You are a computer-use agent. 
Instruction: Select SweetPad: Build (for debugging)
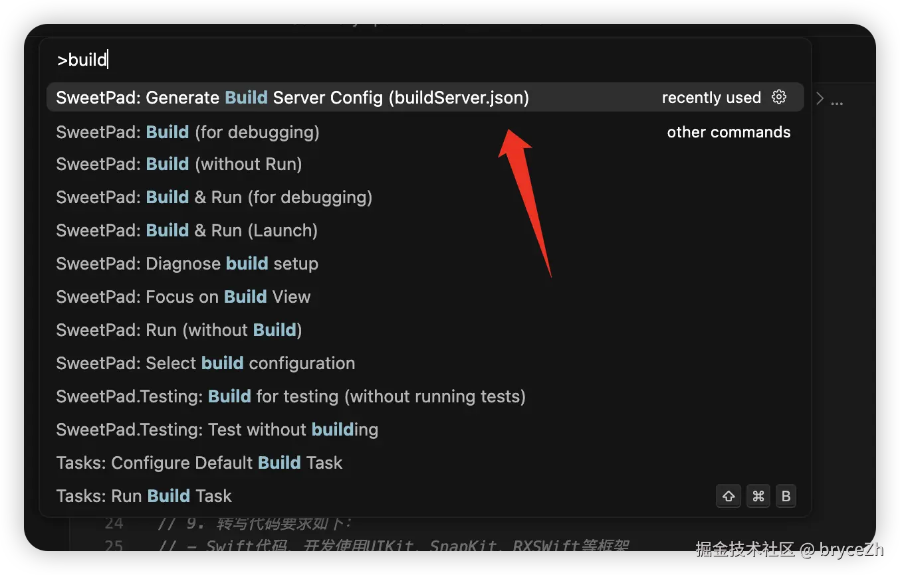[187, 132]
